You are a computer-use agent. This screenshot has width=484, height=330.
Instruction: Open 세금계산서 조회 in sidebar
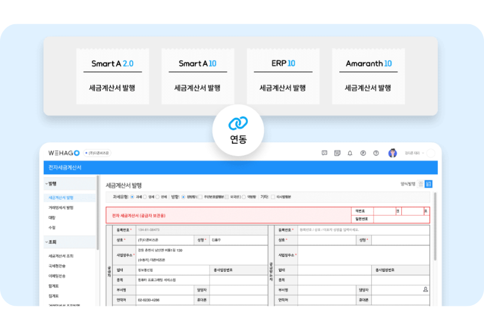pyautogui.click(x=61, y=256)
